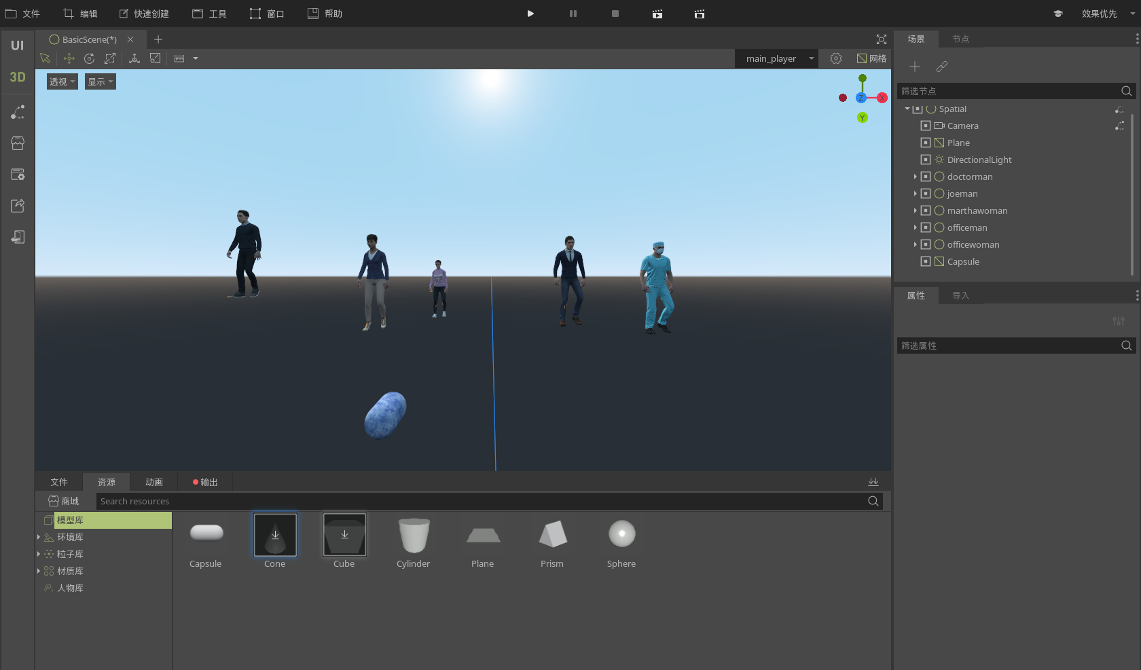Open the 商城 store button
Image resolution: width=1141 pixels, height=670 pixels.
pyautogui.click(x=64, y=501)
